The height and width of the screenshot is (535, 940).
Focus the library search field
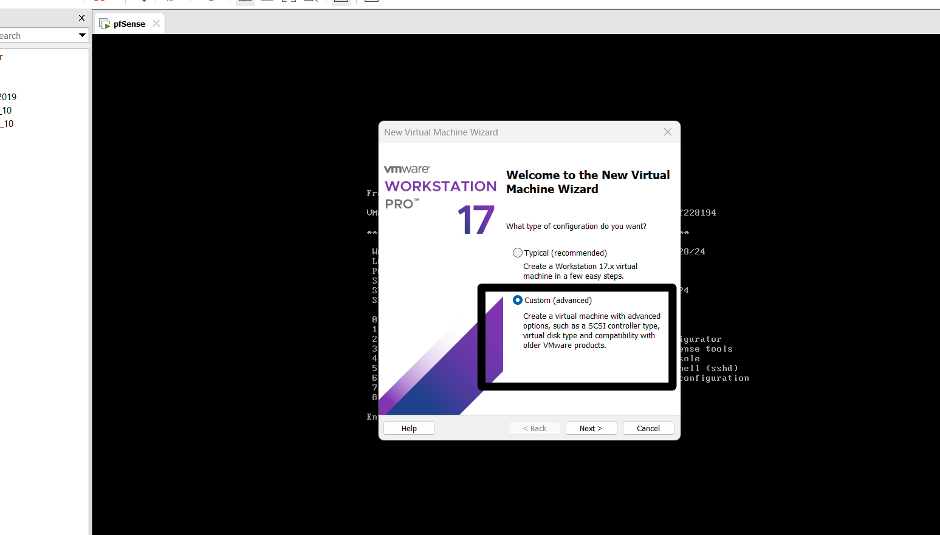pyautogui.click(x=38, y=36)
